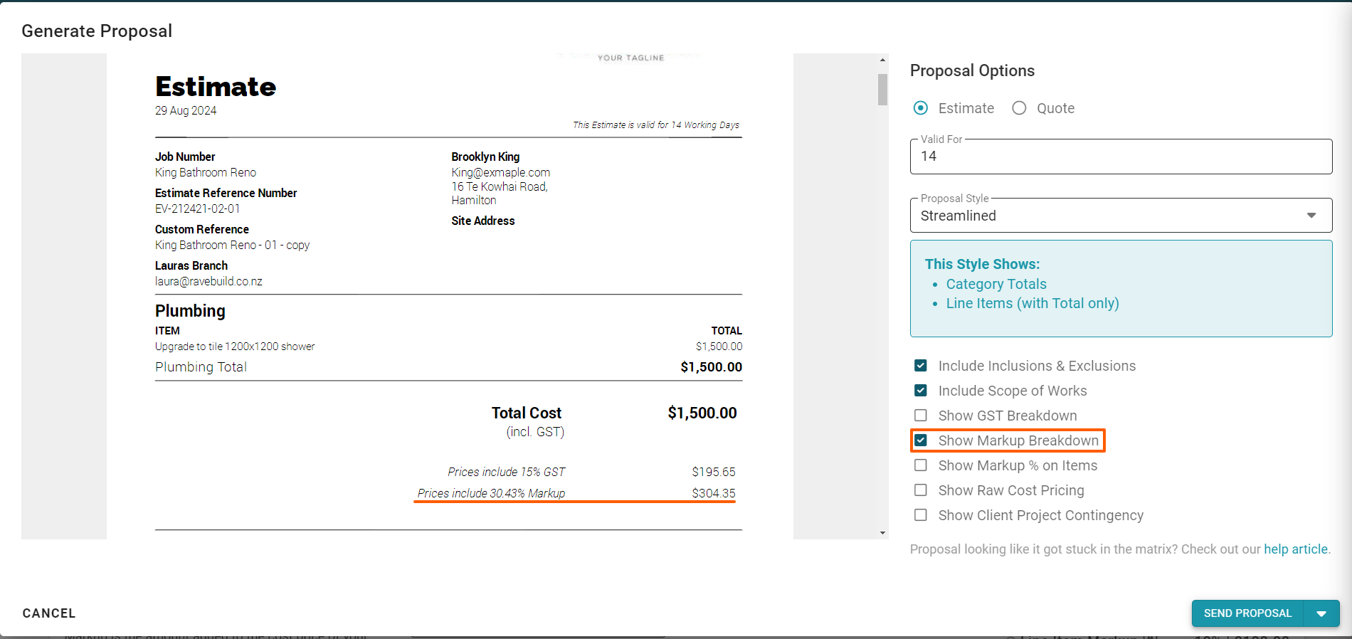This screenshot has width=1352, height=639.
Task: Select the Estimate radio button
Action: [x=921, y=108]
